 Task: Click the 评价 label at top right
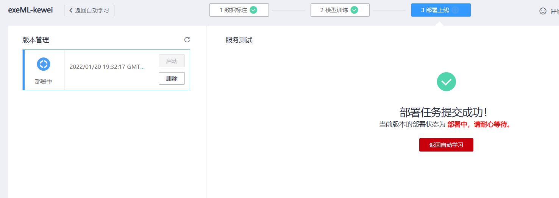pos(554,11)
